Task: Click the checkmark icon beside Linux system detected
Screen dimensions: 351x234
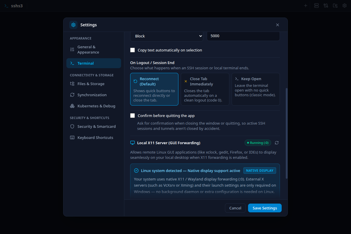Action: [x=136, y=171]
